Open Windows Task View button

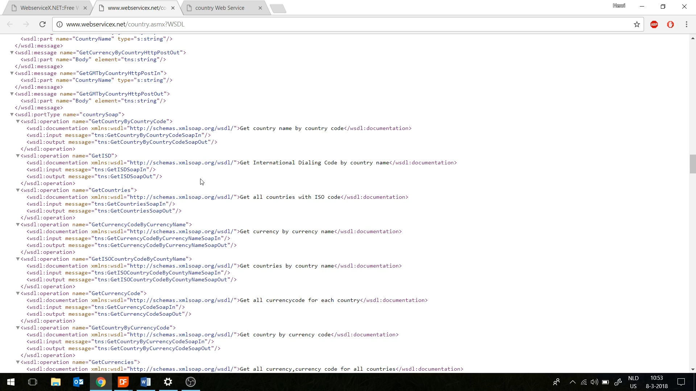pyautogui.click(x=33, y=382)
